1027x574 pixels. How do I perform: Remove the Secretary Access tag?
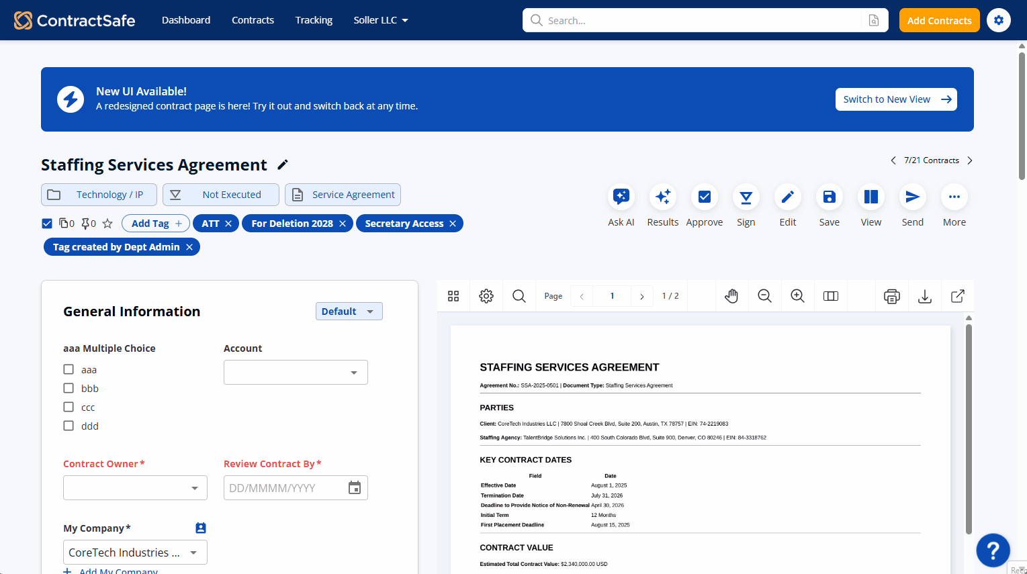(x=453, y=224)
